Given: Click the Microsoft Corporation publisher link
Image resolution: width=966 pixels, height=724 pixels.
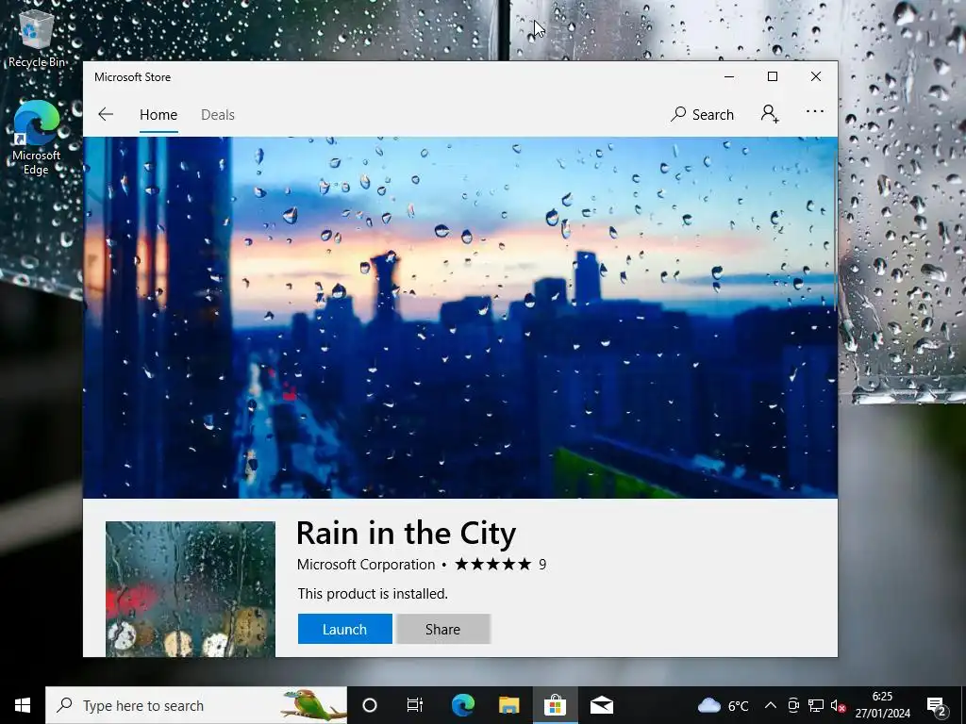Looking at the screenshot, I should (366, 564).
